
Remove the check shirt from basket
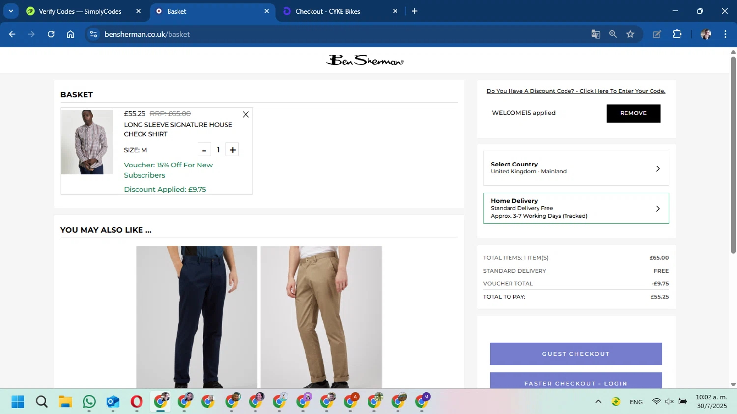[246, 114]
